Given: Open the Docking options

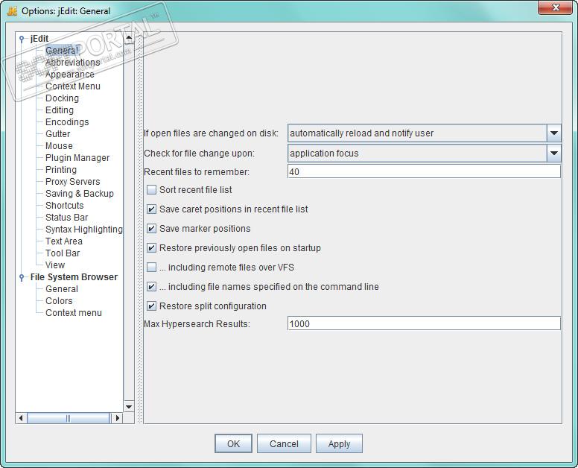Looking at the screenshot, I should (x=62, y=98).
